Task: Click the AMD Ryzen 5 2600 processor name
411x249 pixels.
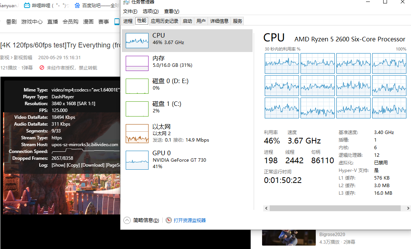Action: [350, 39]
